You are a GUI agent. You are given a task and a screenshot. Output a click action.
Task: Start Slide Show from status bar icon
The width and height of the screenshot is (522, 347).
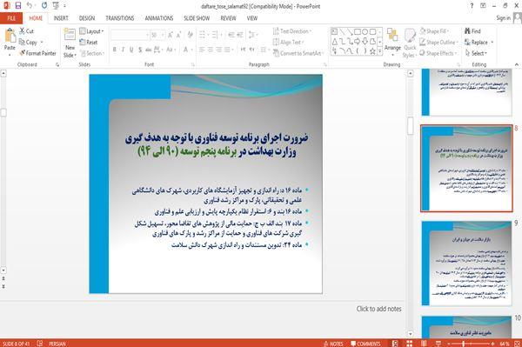438,344
